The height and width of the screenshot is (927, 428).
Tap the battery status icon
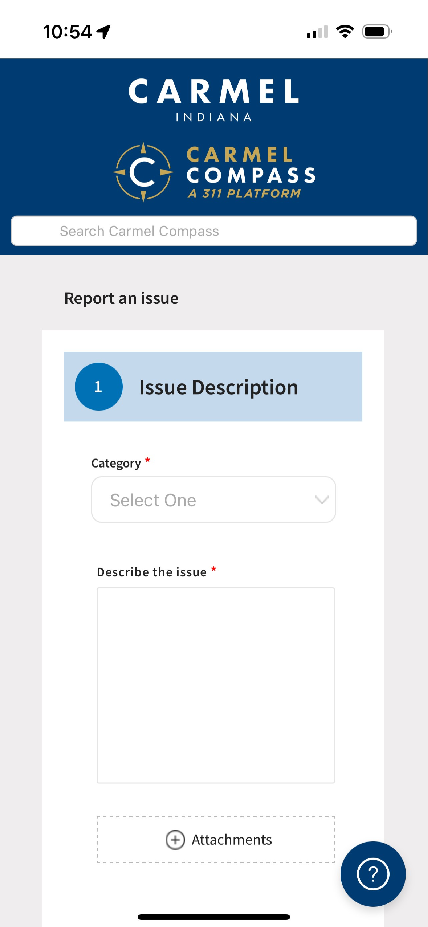(377, 32)
